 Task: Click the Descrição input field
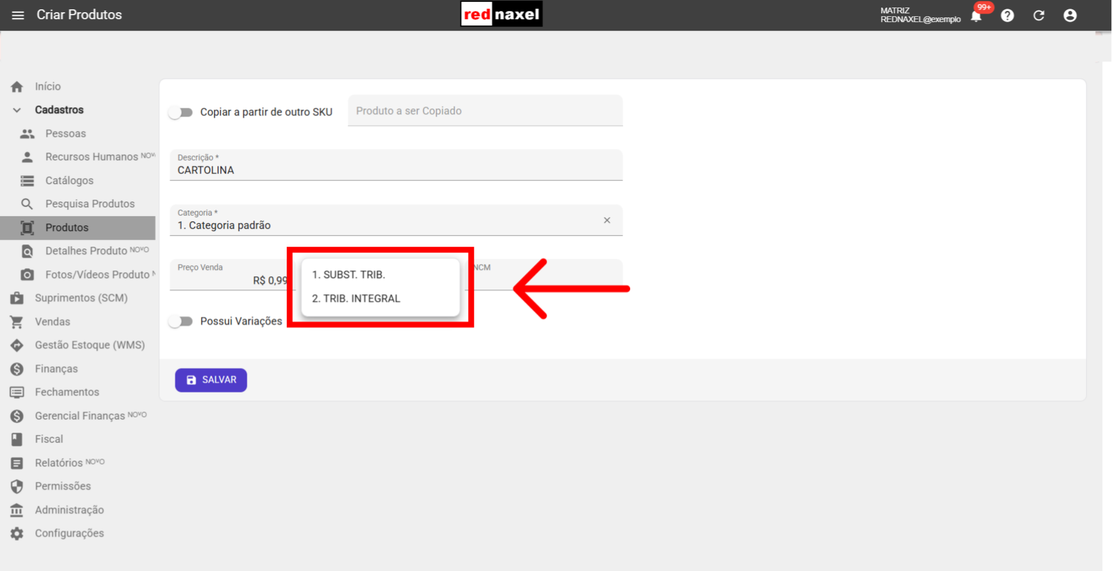[x=396, y=165]
